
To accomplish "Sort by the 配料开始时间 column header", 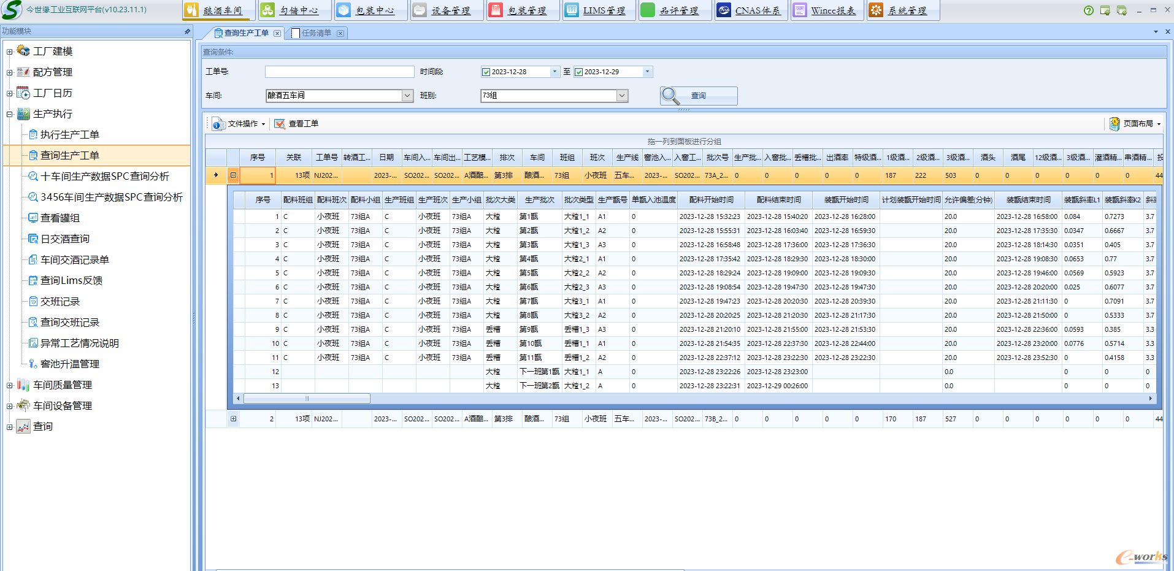I will 711,200.
